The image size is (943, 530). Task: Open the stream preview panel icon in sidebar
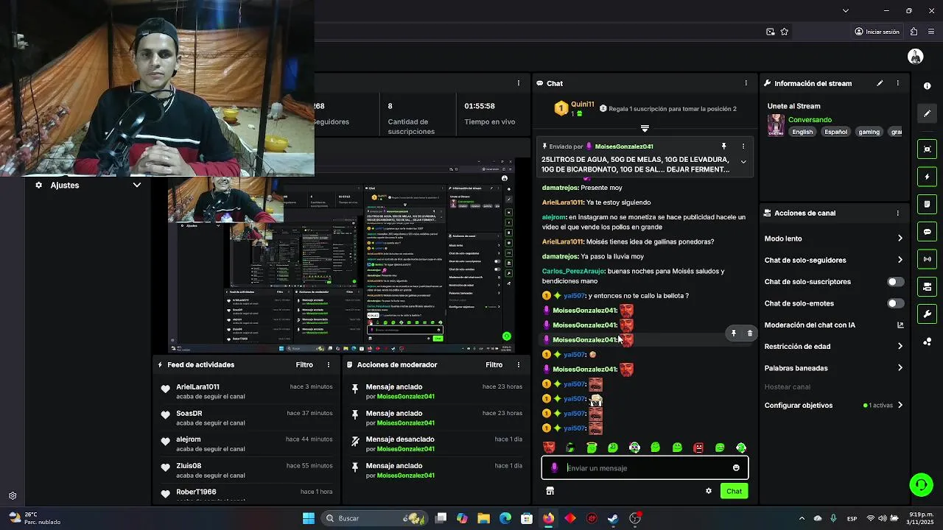927,149
